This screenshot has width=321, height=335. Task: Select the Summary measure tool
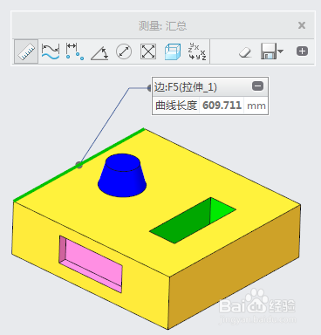(26, 51)
